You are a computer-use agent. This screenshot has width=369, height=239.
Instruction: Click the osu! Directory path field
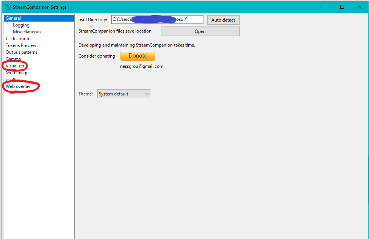[x=157, y=20]
